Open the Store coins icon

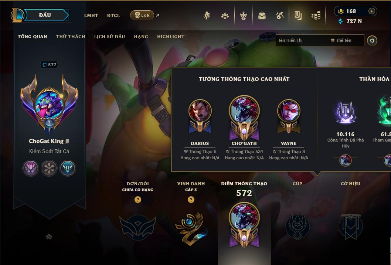click(x=316, y=16)
